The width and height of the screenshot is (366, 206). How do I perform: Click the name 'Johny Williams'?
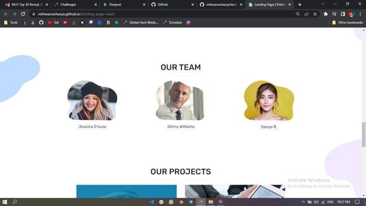click(x=181, y=126)
